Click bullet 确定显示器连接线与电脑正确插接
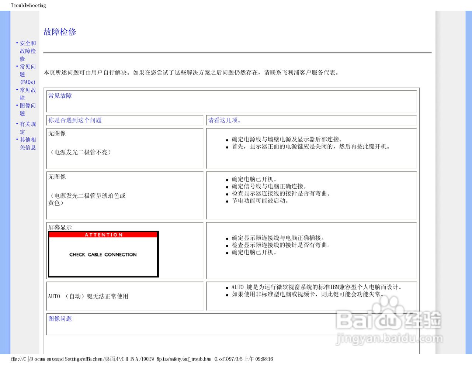472x365 pixels. [278, 238]
